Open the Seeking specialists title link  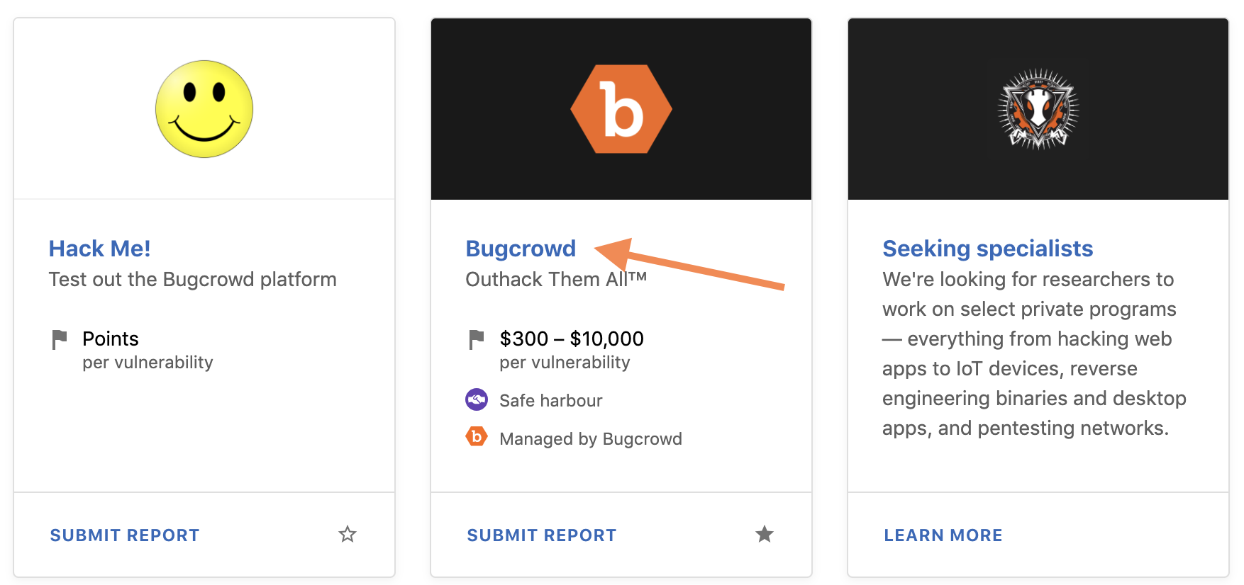click(987, 249)
